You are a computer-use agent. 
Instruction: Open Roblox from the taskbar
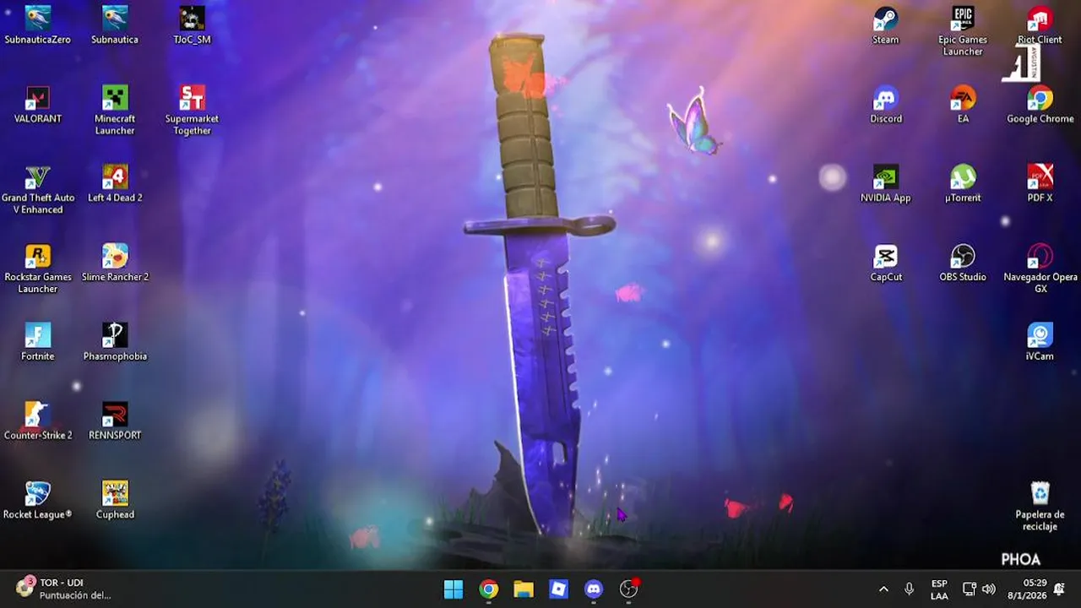[559, 589]
